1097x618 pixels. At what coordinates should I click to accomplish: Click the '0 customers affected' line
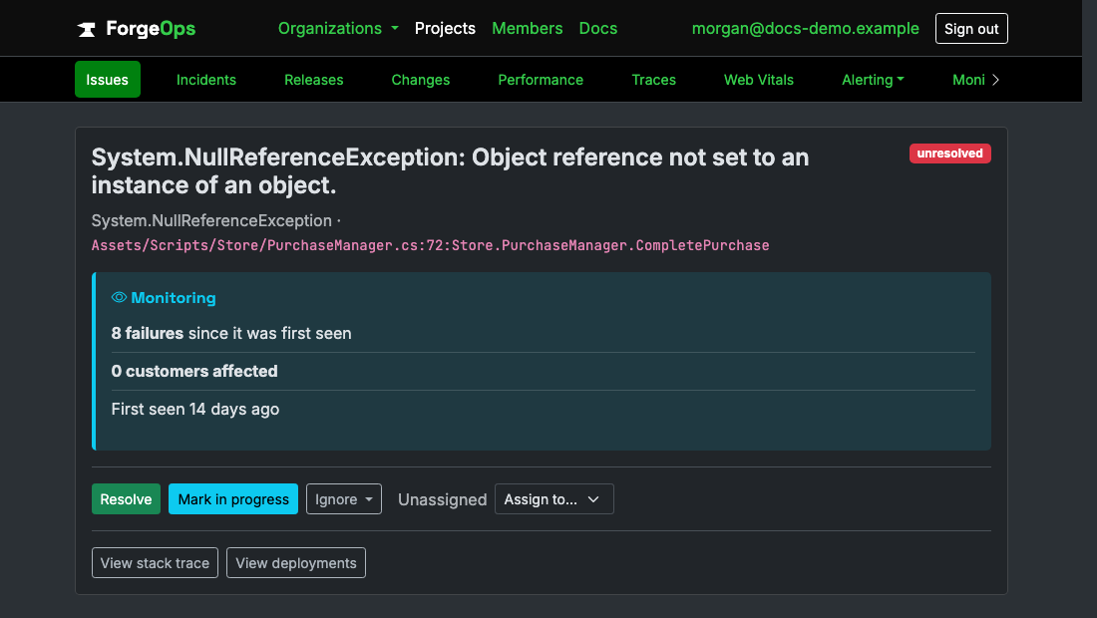tap(194, 371)
